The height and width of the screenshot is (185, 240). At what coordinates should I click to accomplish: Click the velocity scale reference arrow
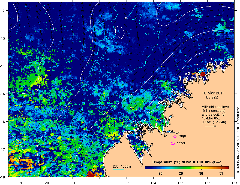click(211, 126)
